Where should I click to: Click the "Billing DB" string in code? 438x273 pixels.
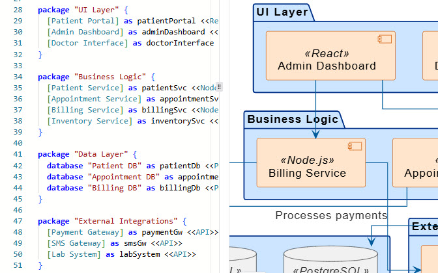pos(115,188)
